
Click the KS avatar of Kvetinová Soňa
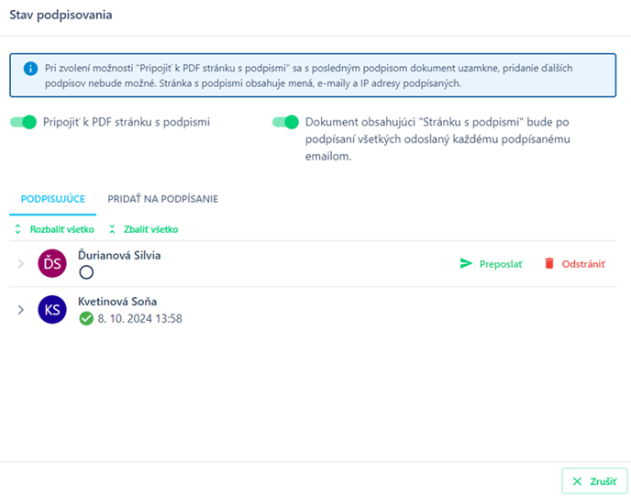52,309
